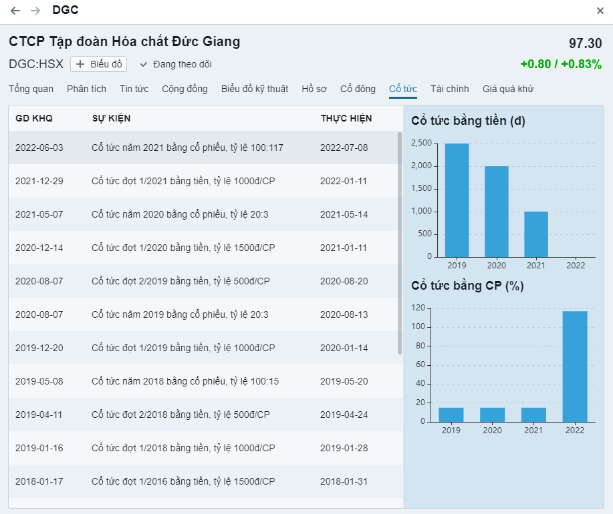Viewport: 613px width, 514px height.
Task: Switch to the Phân tích tab
Action: point(86,89)
